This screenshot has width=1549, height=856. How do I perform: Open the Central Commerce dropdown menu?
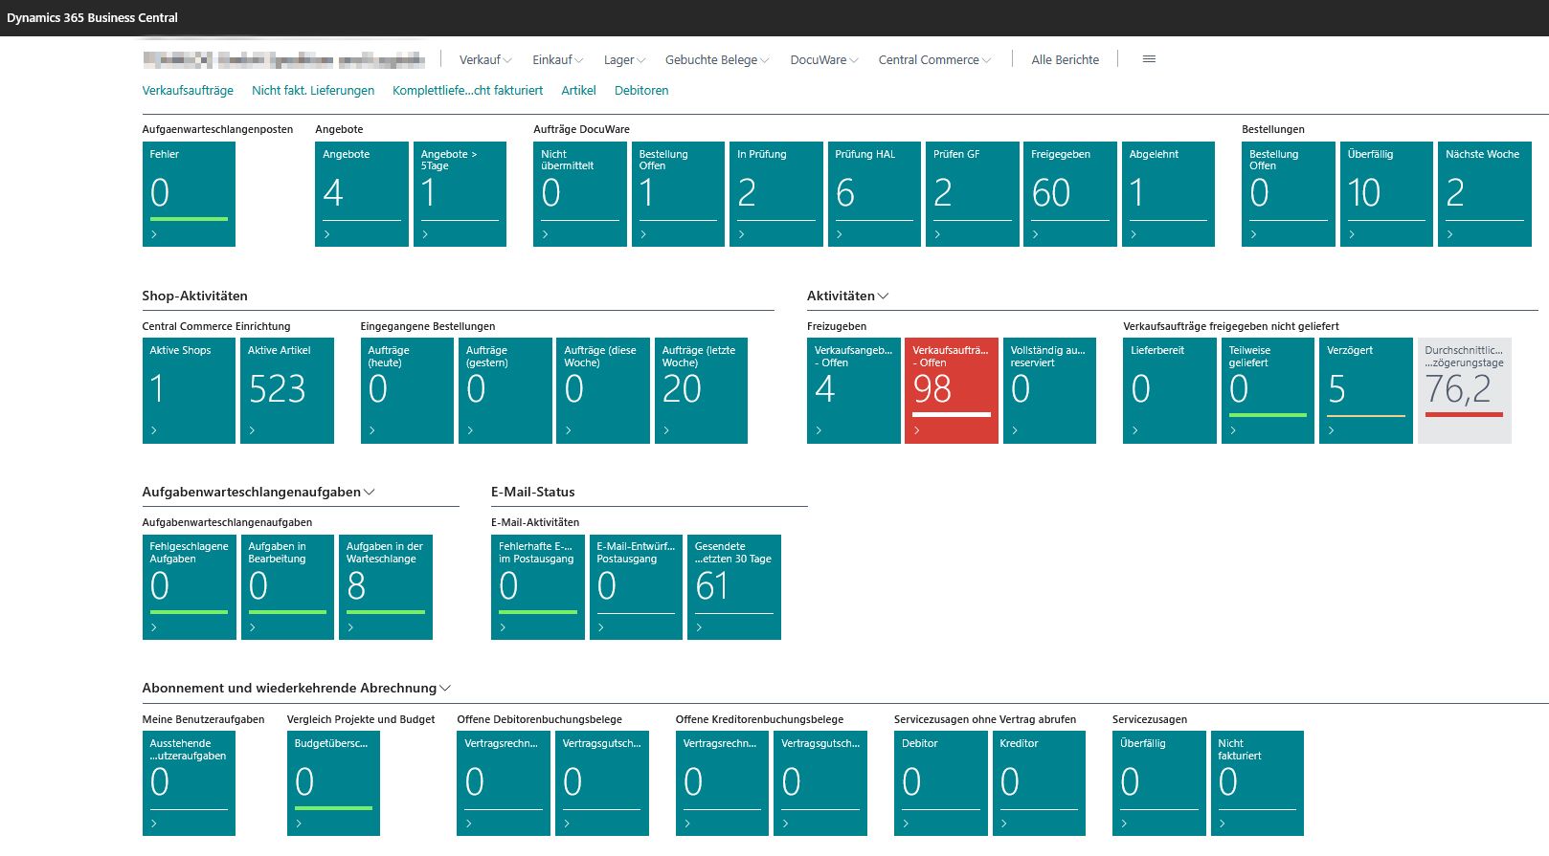[933, 60]
